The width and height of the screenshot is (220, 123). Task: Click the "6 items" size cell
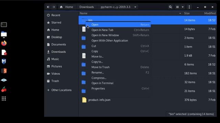coord(189,65)
